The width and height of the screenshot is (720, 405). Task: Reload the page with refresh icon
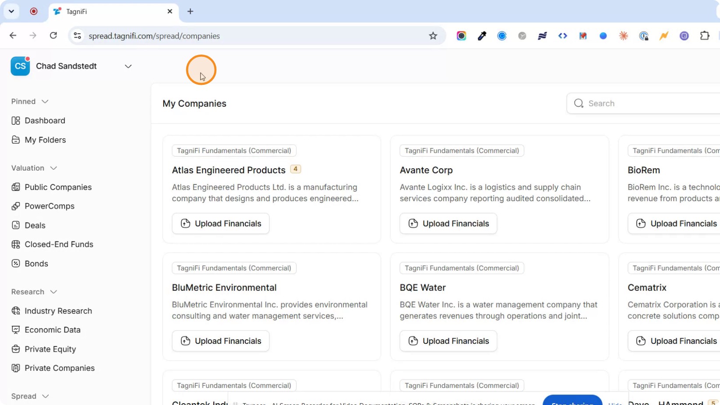(53, 35)
